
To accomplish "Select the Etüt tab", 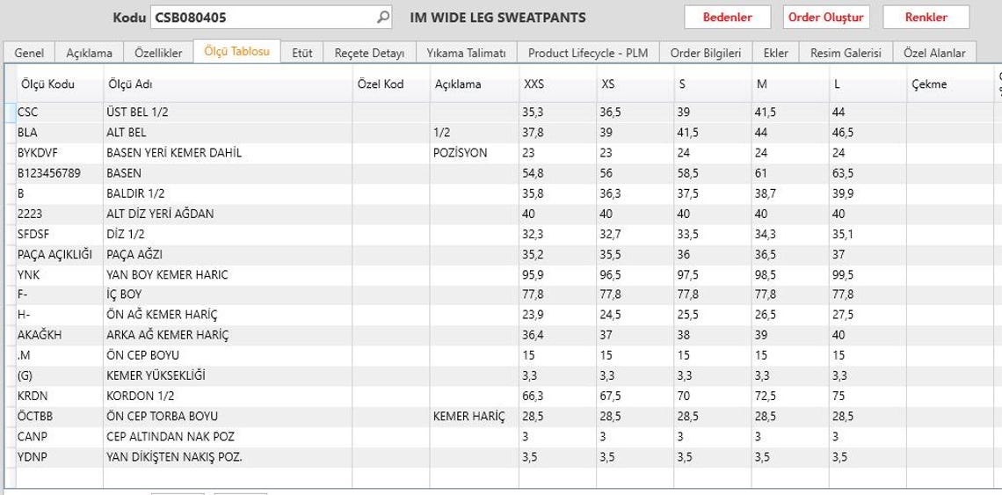I will pos(302,53).
